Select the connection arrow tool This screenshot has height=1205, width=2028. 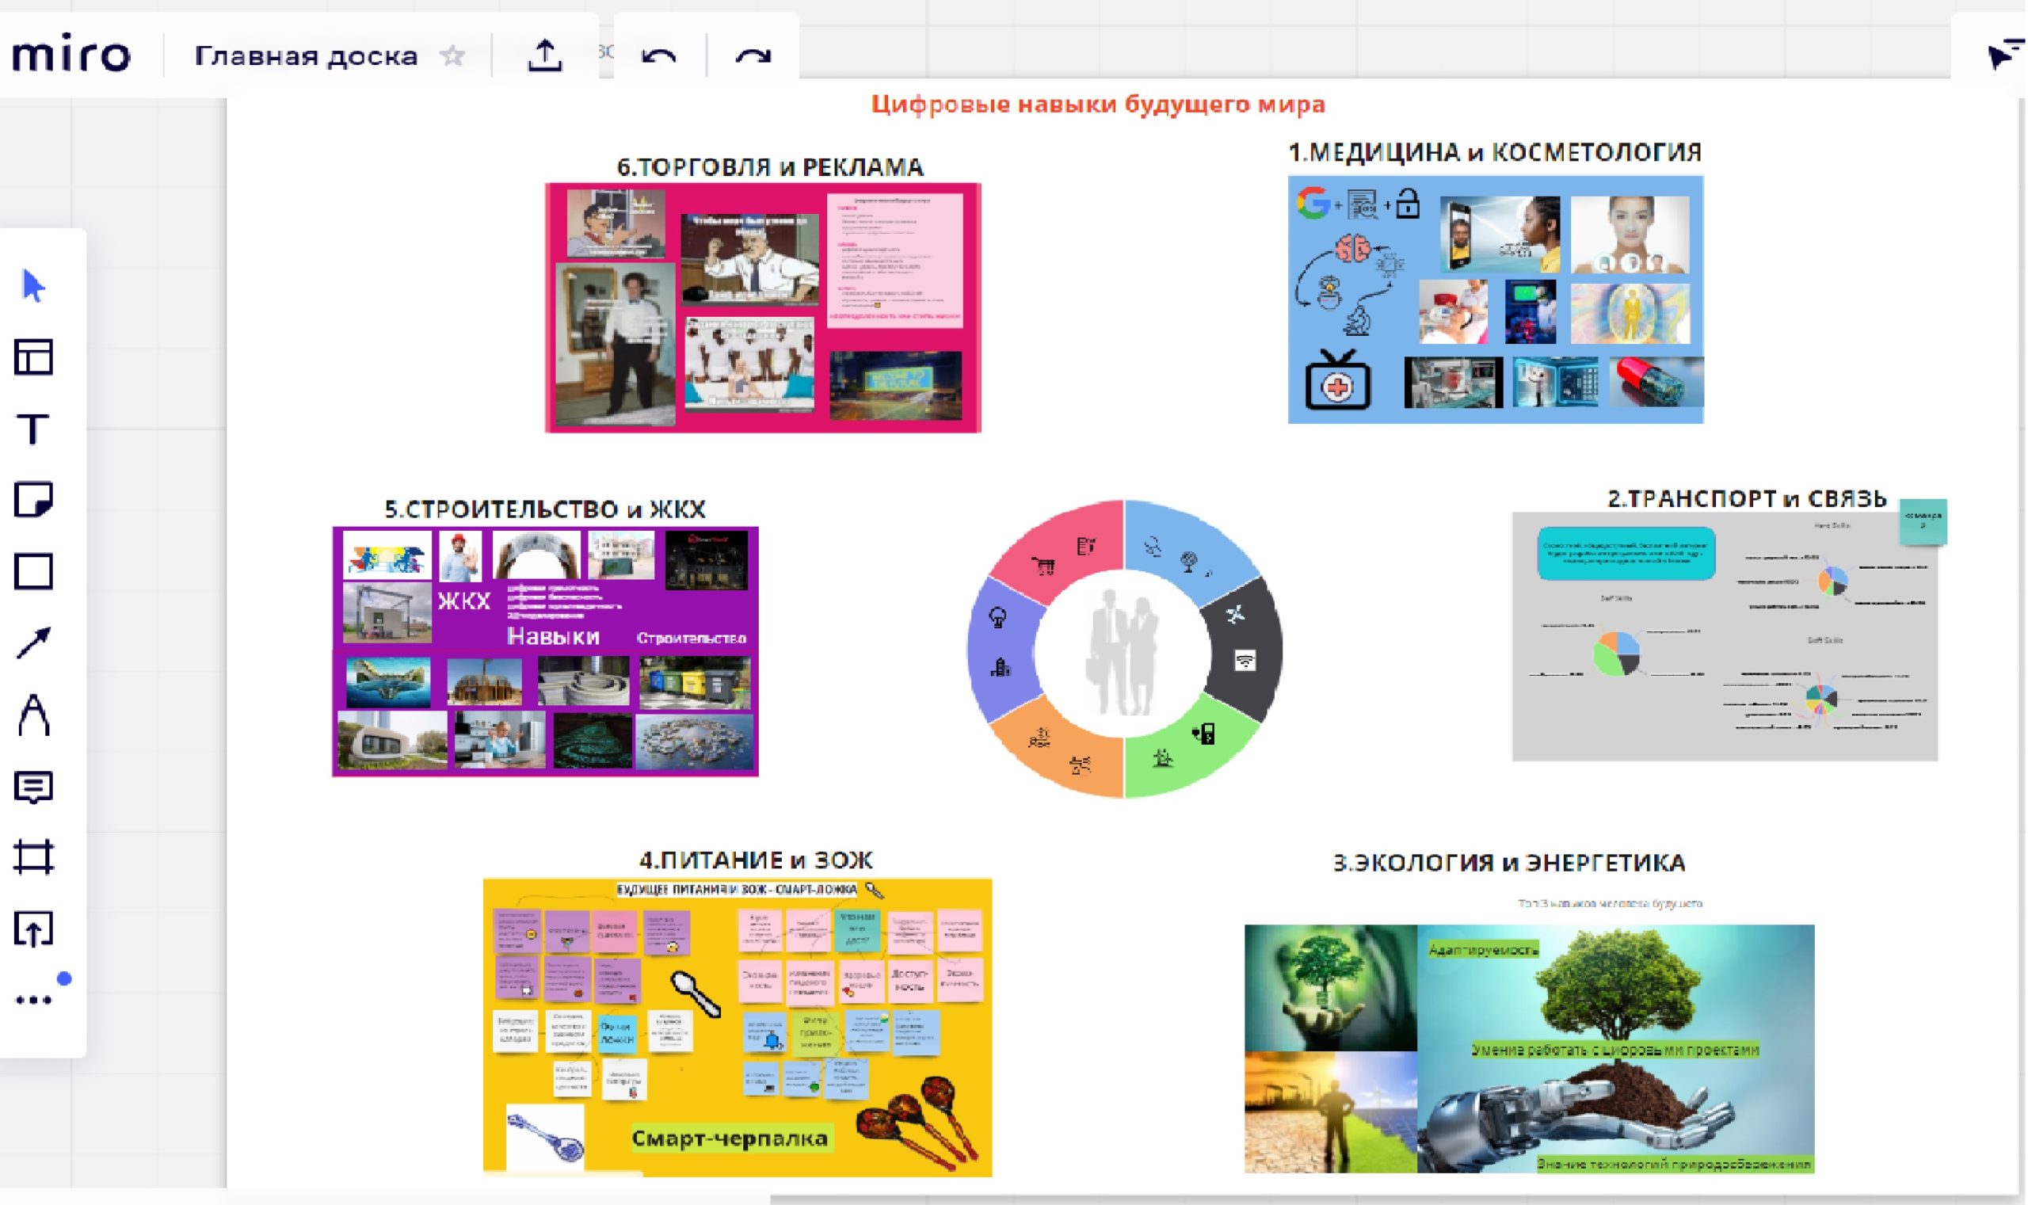33,643
